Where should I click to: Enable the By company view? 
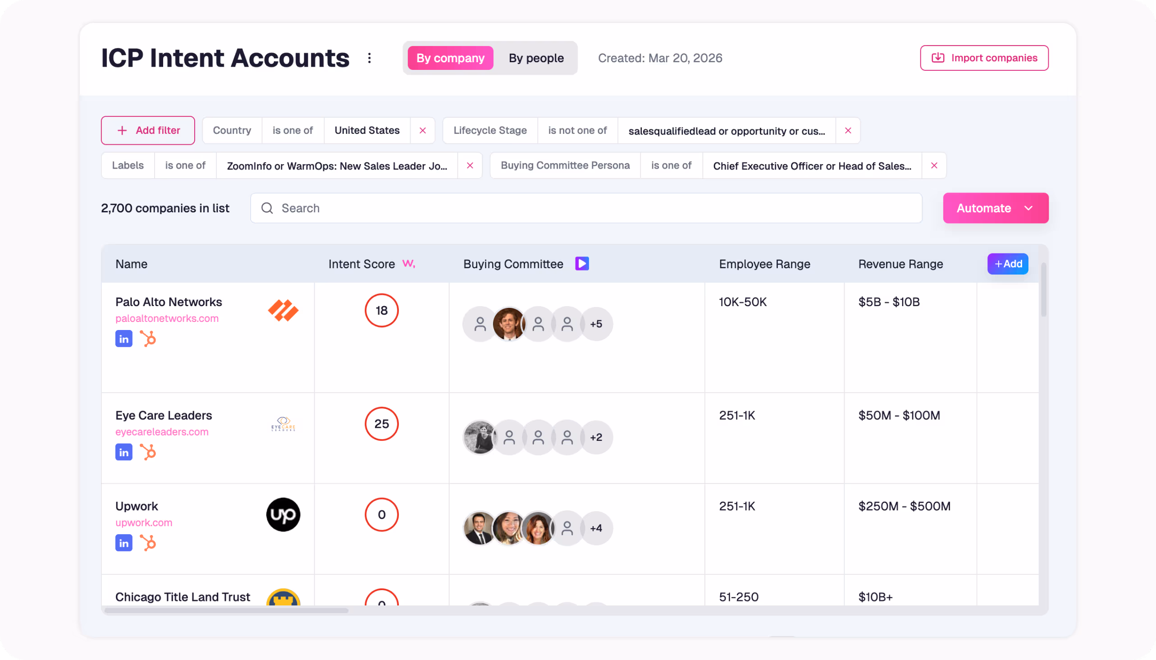pos(449,58)
